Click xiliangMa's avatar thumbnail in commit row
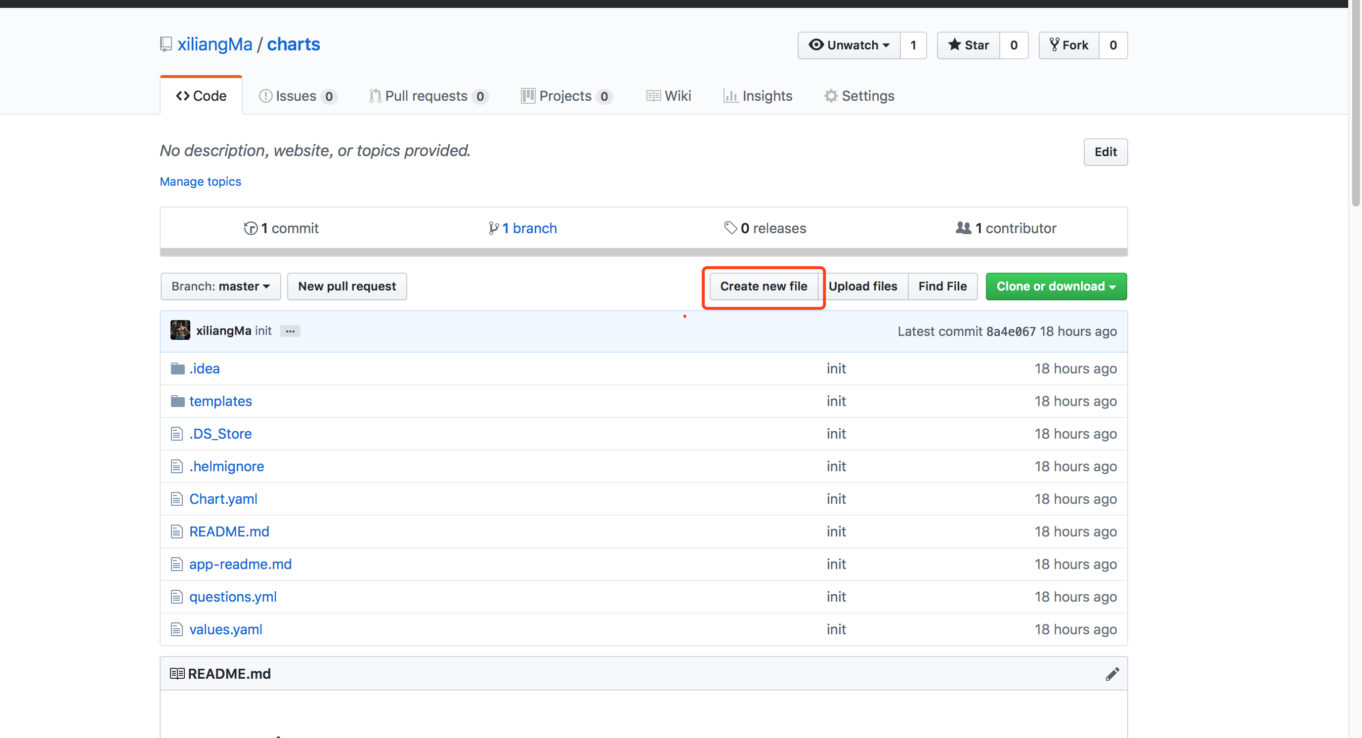Viewport: 1362px width, 738px height. pos(180,330)
